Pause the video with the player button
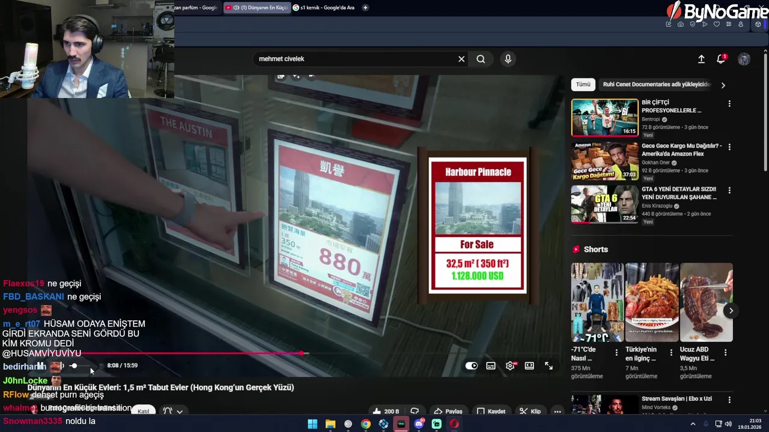769x432 pixels. 40,365
